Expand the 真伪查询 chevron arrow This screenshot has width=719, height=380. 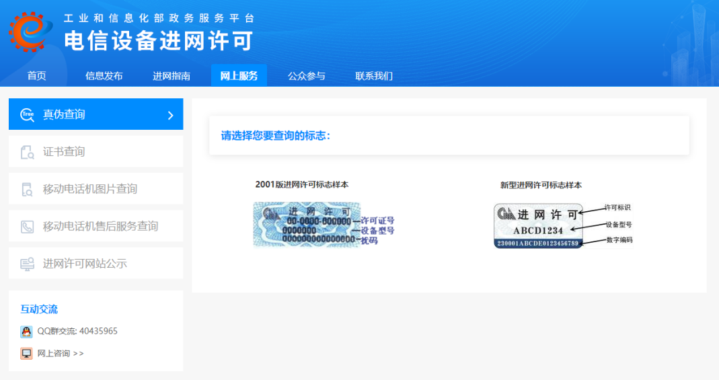[170, 115]
